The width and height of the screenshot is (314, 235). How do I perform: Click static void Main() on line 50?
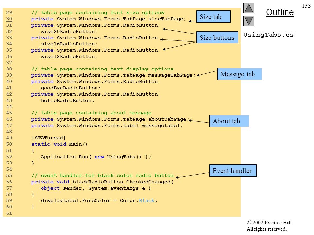(59, 144)
